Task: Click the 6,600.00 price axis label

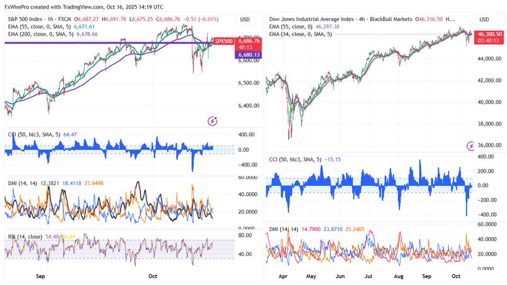Action: point(249,61)
